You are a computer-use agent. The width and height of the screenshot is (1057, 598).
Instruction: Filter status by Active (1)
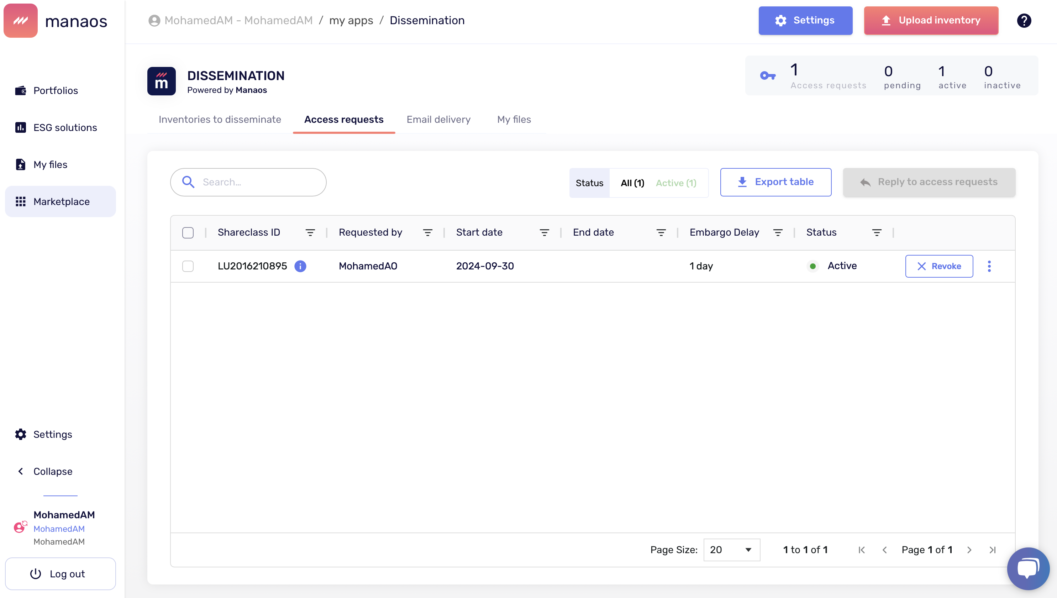676,183
